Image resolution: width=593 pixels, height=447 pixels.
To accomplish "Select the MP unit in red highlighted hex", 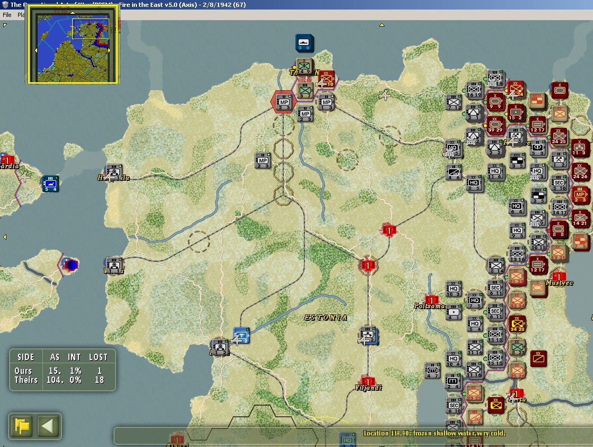I will coord(284,103).
